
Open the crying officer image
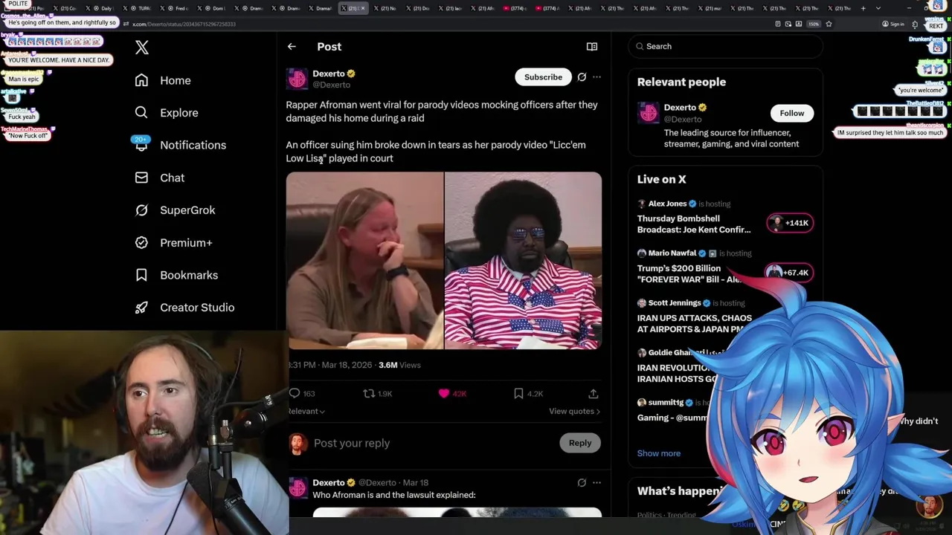(x=364, y=261)
